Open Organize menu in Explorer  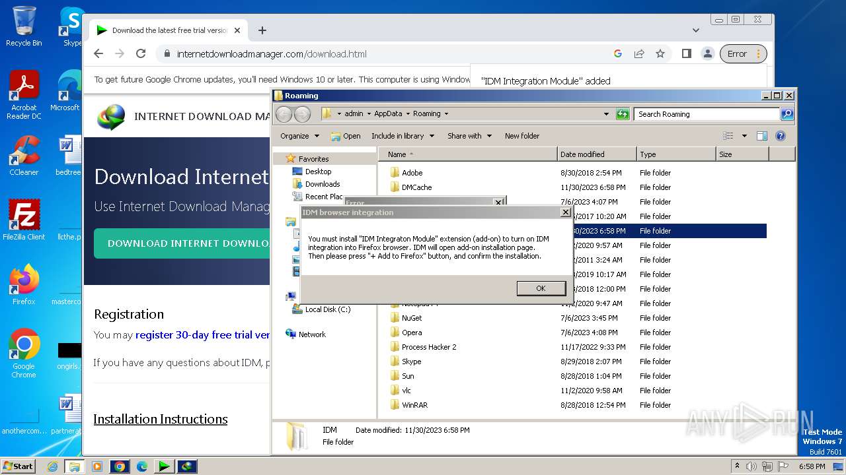tap(299, 136)
